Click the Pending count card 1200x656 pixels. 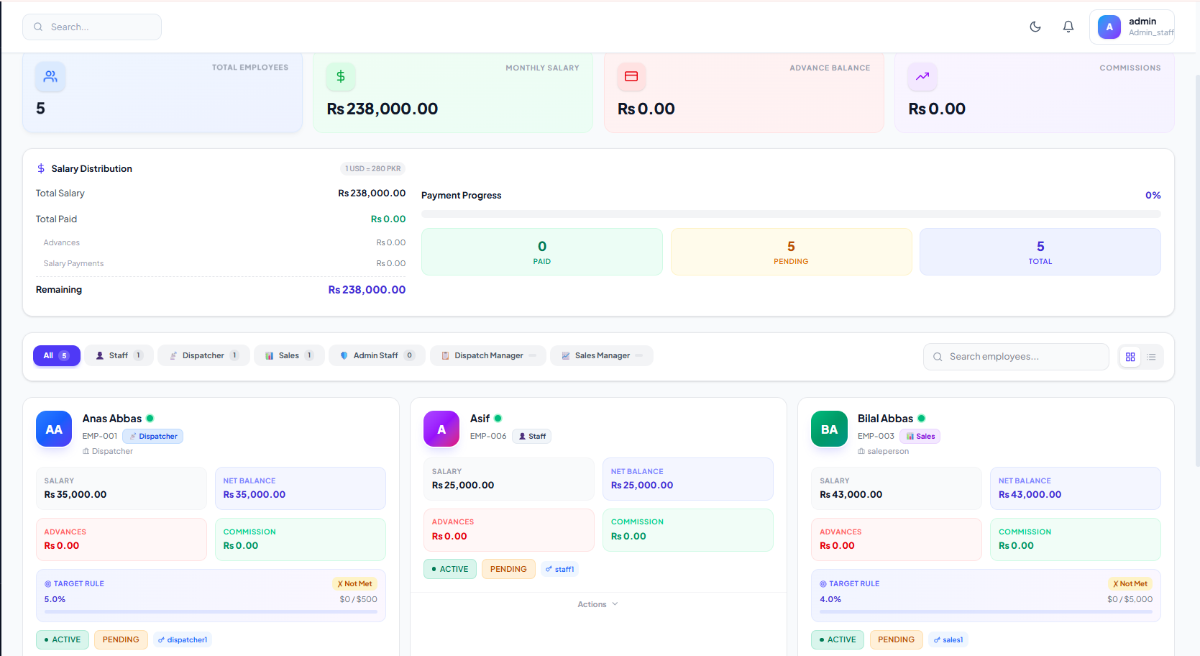click(791, 252)
